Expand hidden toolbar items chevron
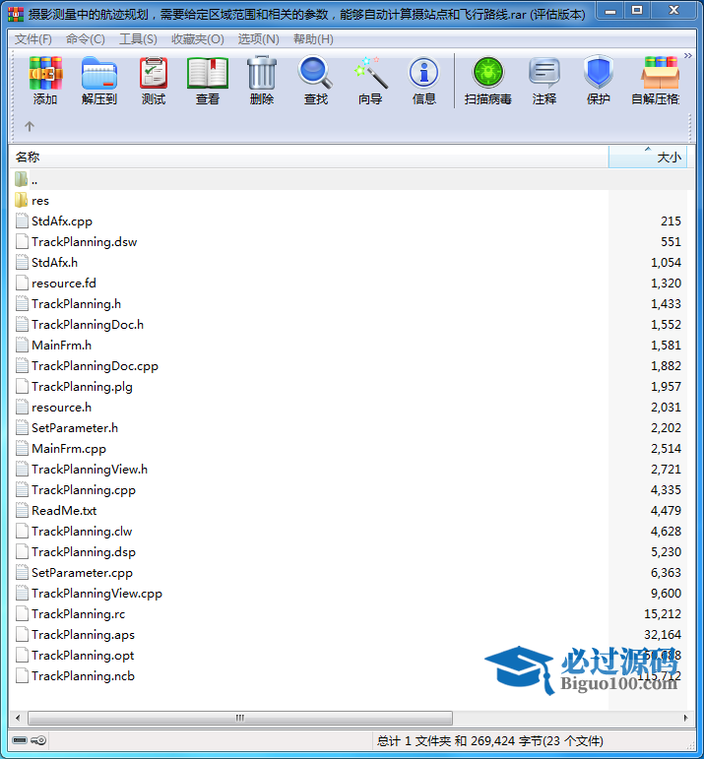The height and width of the screenshot is (759, 704). [x=688, y=56]
